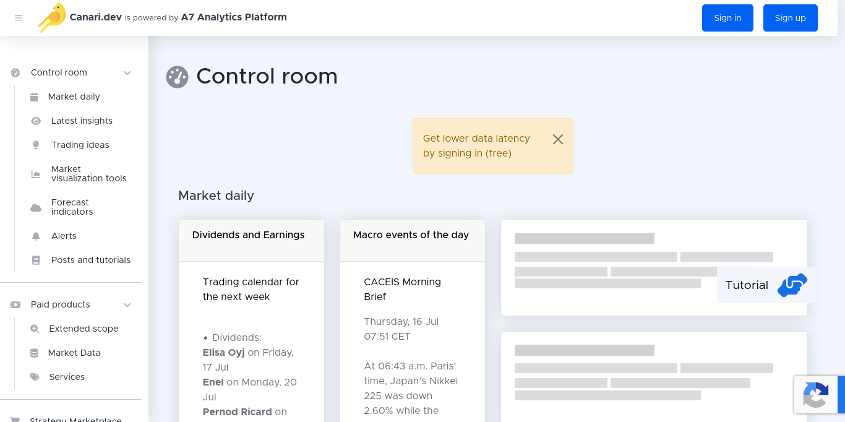Click the Latest insights eye icon

(36, 121)
